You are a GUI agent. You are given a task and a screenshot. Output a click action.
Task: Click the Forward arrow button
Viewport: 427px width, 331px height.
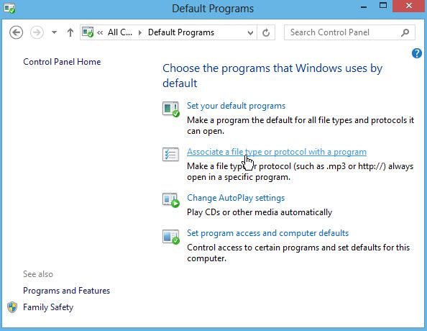[37, 32]
